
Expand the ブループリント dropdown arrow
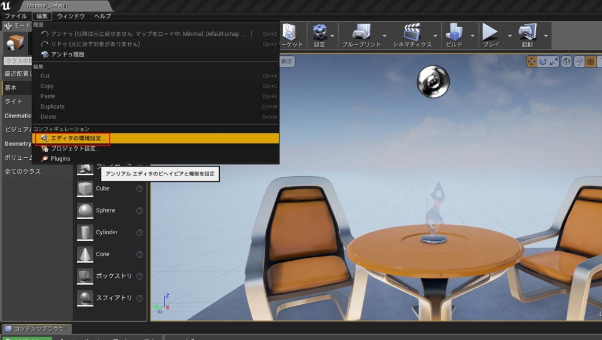click(384, 36)
